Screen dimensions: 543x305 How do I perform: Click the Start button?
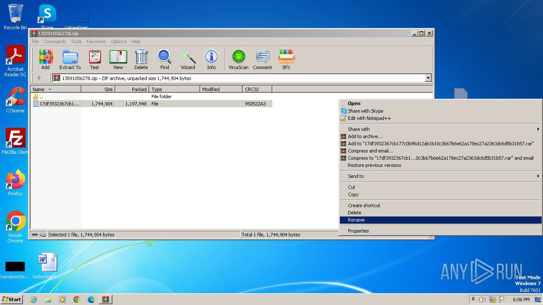tap(12, 299)
